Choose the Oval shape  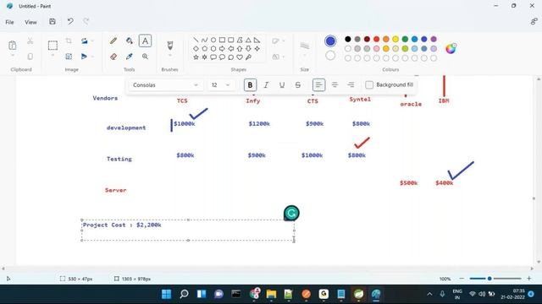(x=213, y=40)
